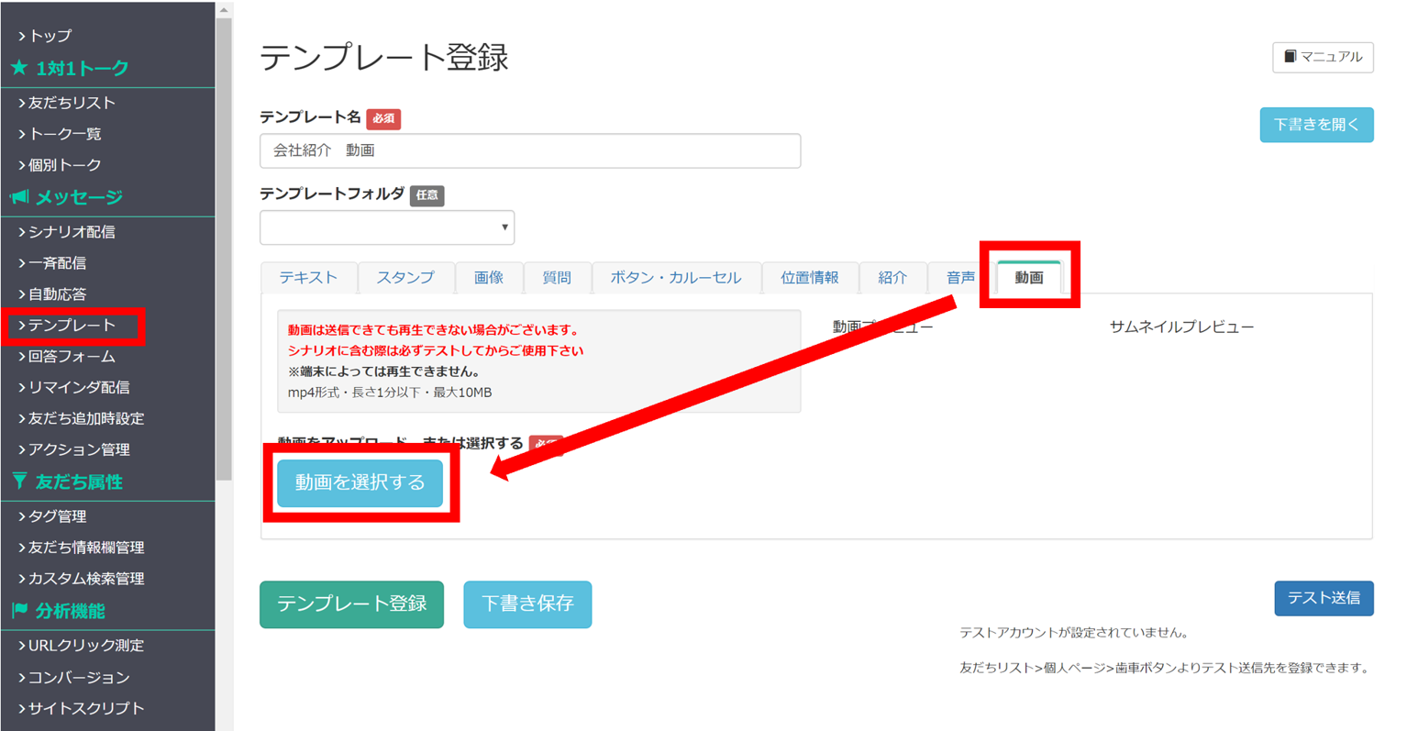Click the sidebar vertical scrollbar thumb
The height and width of the screenshot is (731, 1418).
click(224, 249)
